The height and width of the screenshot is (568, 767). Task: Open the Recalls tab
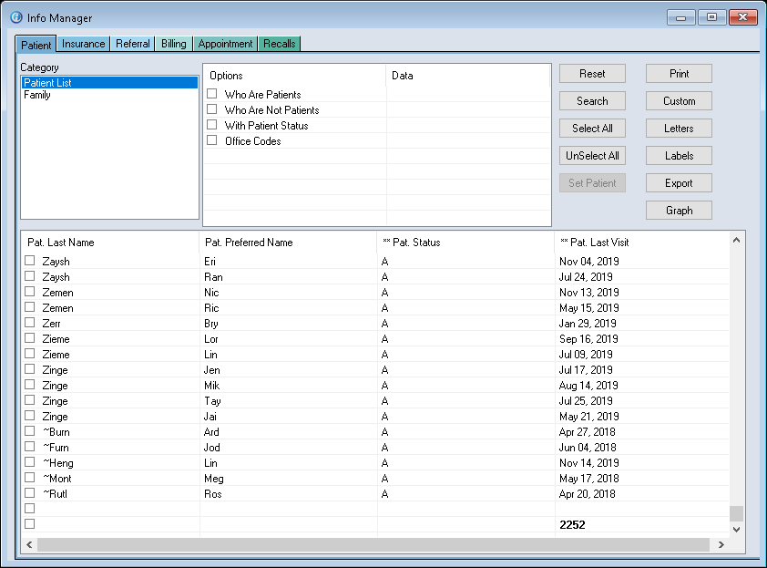[280, 44]
